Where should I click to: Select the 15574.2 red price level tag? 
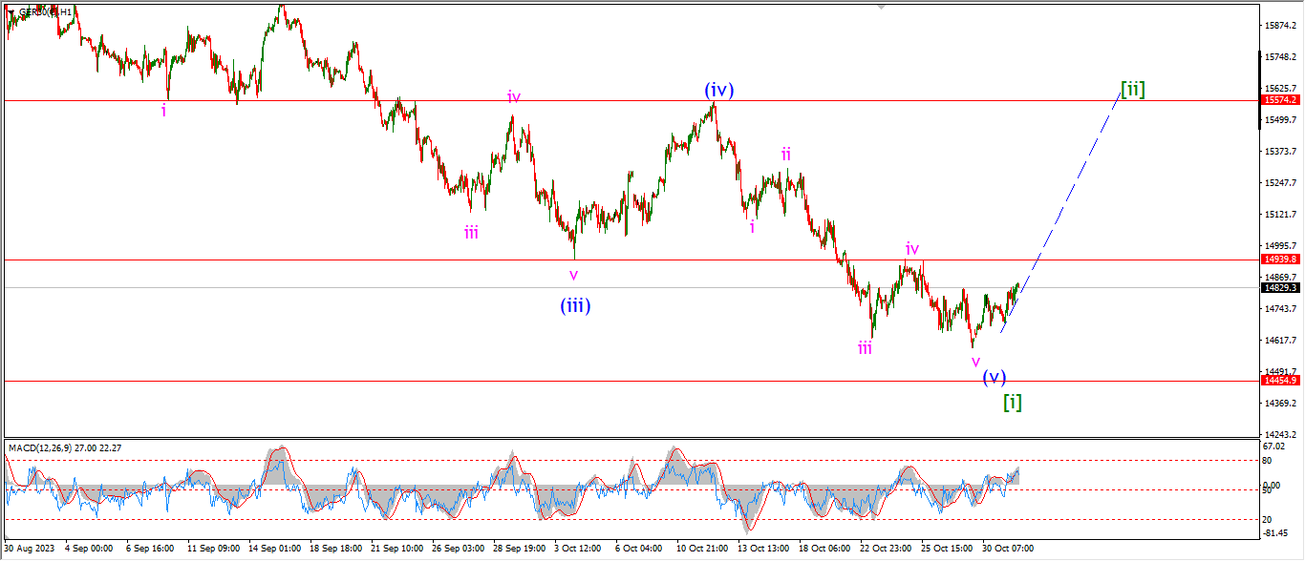click(1280, 100)
